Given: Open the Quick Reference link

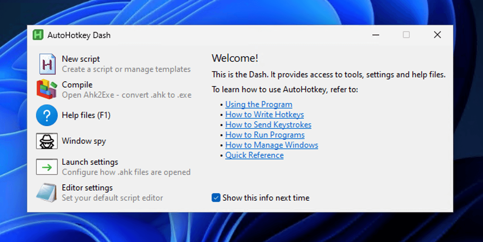Looking at the screenshot, I should coord(254,155).
